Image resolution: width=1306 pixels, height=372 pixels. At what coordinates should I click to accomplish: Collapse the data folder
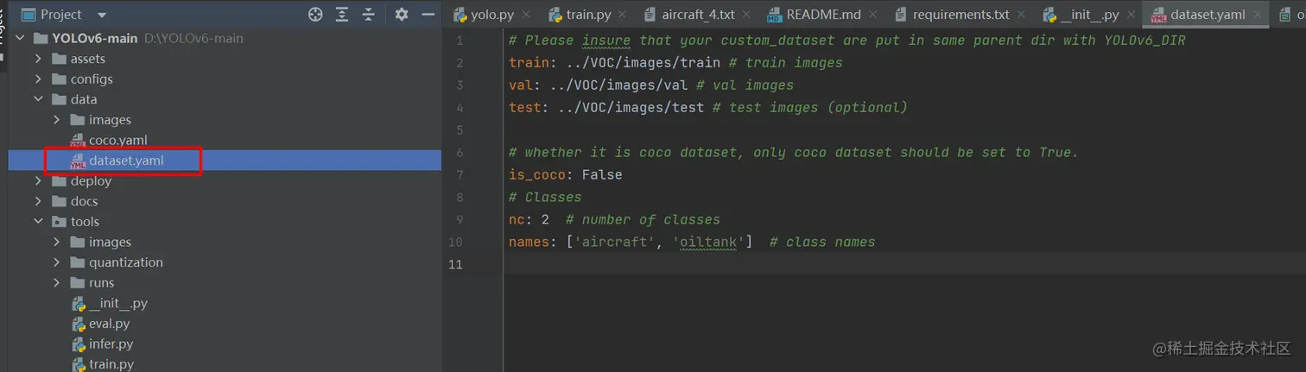click(38, 99)
